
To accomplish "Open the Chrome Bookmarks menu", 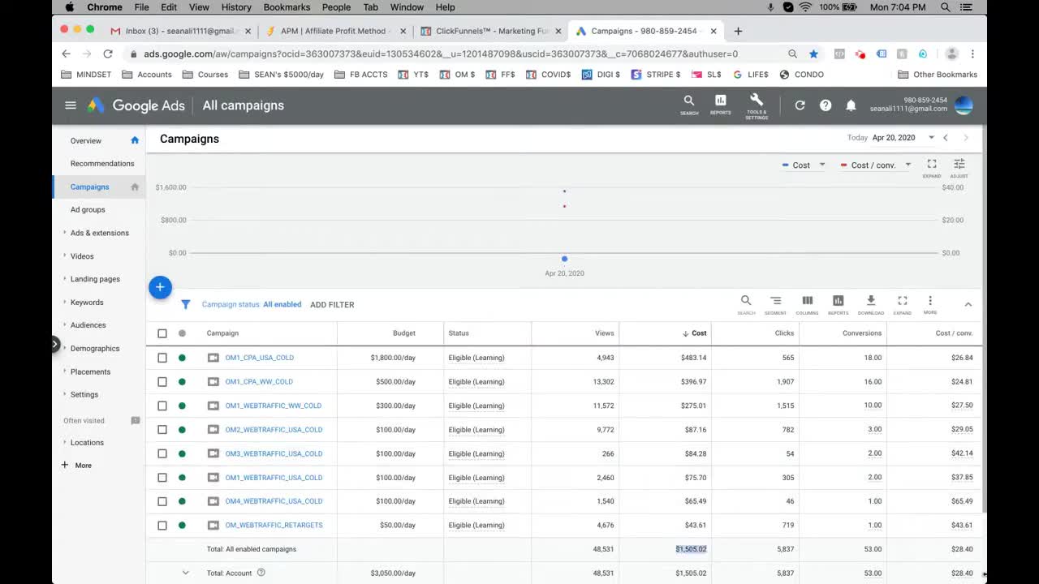I will [287, 7].
